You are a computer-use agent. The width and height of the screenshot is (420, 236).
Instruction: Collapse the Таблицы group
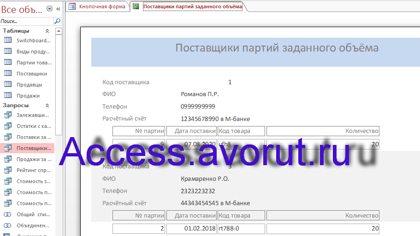(47, 31)
